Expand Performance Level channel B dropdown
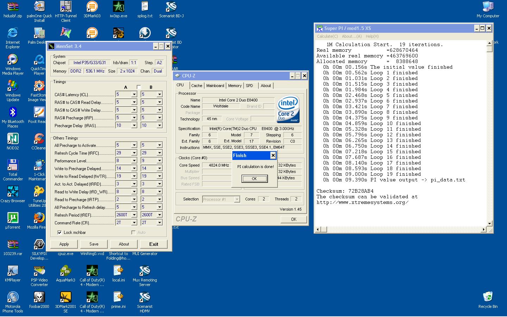The height and width of the screenshot is (317, 507). (159, 161)
